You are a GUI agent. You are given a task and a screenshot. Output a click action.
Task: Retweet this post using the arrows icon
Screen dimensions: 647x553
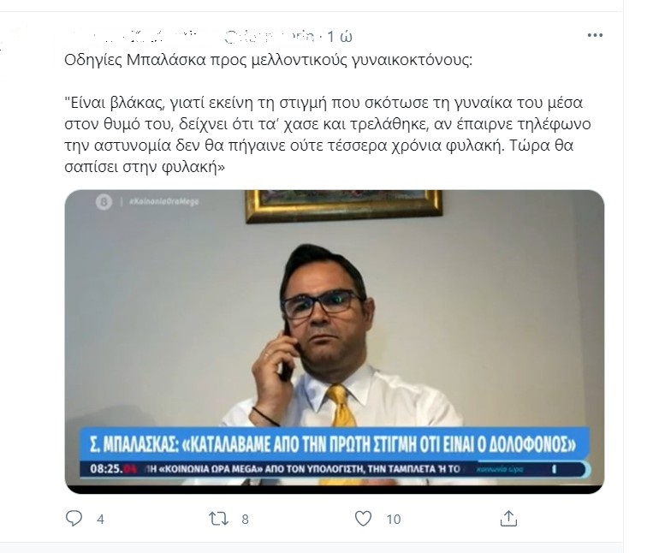(218, 519)
